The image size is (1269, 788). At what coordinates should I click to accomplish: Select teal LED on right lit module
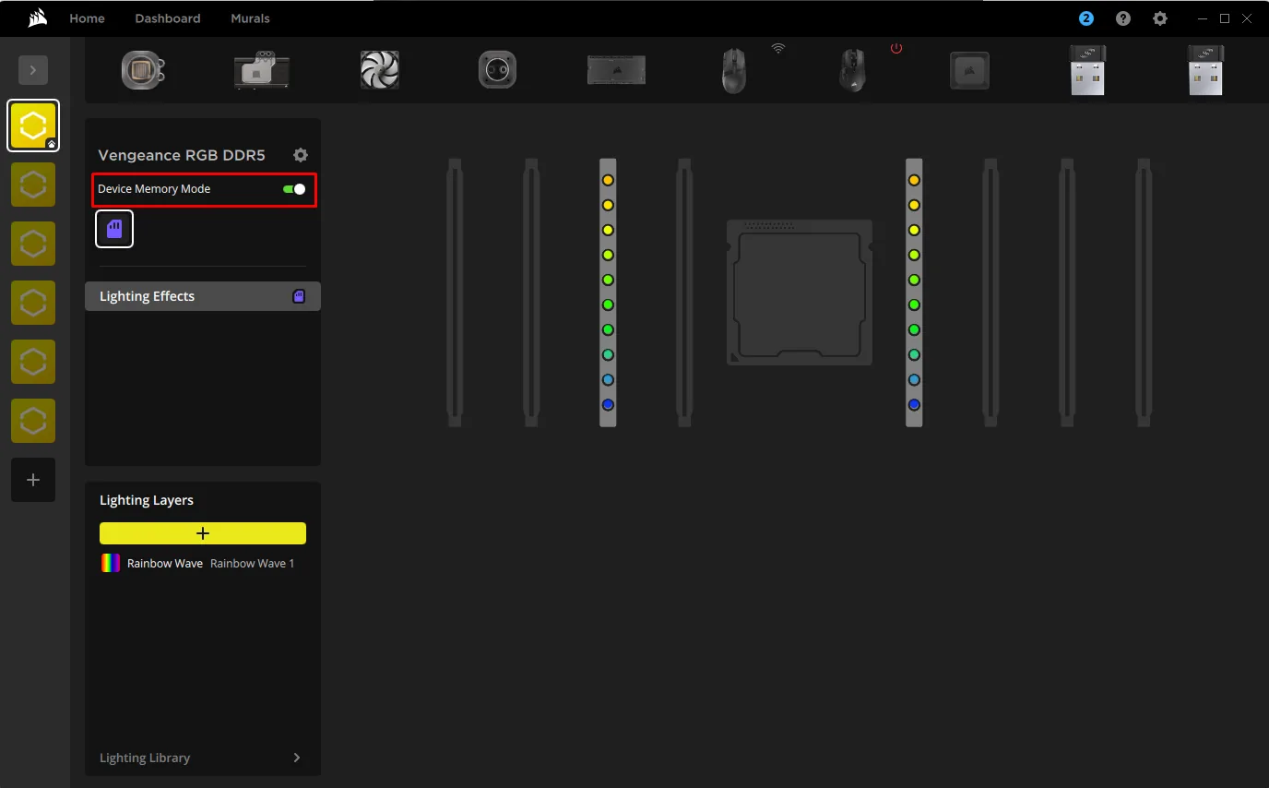(914, 354)
